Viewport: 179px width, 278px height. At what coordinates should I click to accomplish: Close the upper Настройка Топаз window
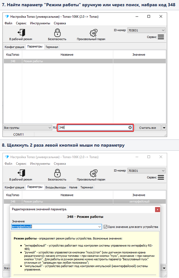(x=161, y=16)
